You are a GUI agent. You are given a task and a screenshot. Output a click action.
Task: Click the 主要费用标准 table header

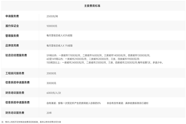point(93,6)
